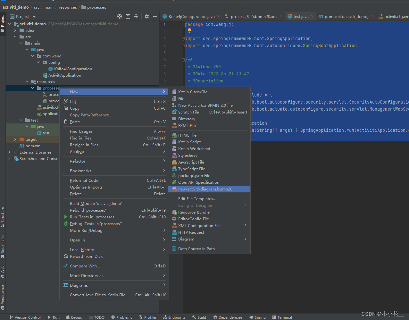Open the Endpoints tool window icon
This screenshot has width=409, height=320.
point(174,317)
